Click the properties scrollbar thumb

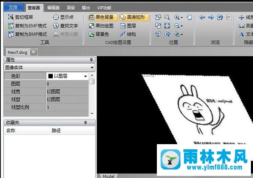coord(92,81)
